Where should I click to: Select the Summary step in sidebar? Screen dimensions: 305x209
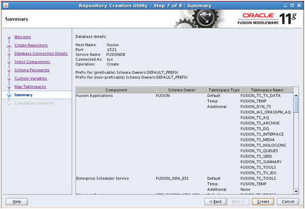(x=23, y=95)
